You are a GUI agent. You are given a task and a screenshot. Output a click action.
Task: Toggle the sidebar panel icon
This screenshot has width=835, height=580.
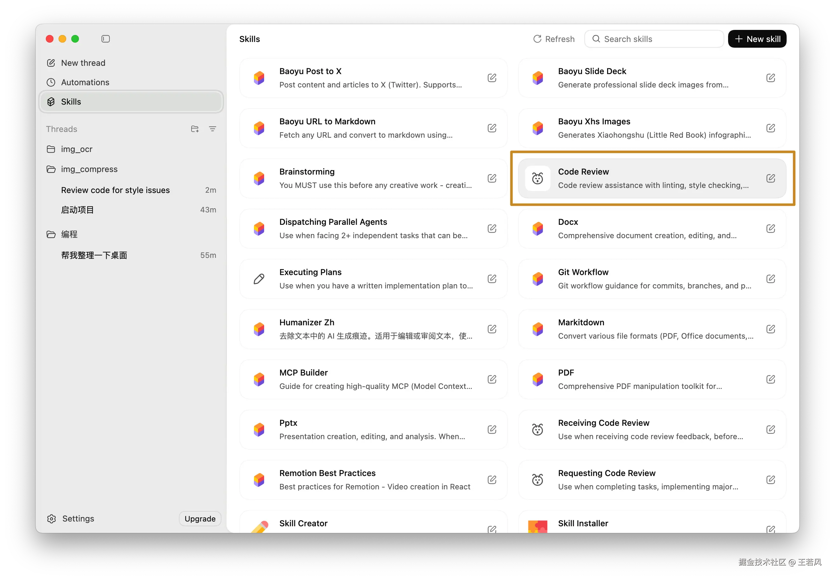[x=105, y=39]
